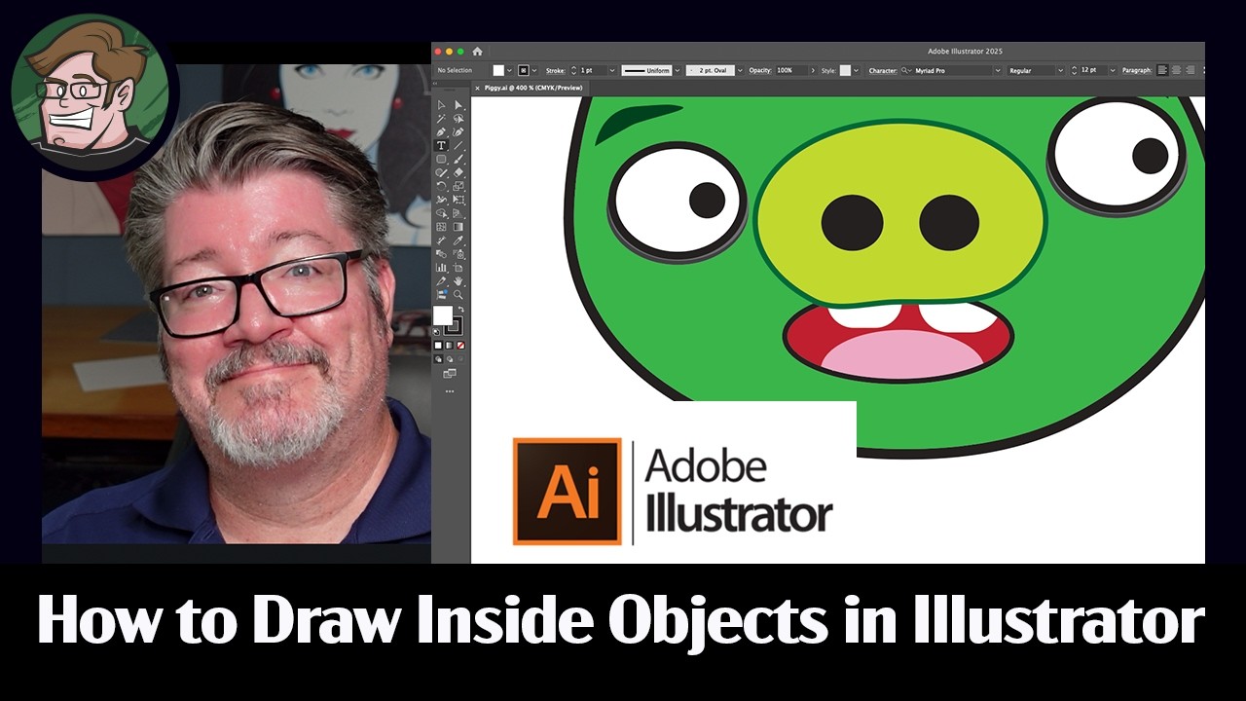This screenshot has height=701, width=1246.
Task: Click the stroke weight stepper arrows
Action: pos(573,70)
